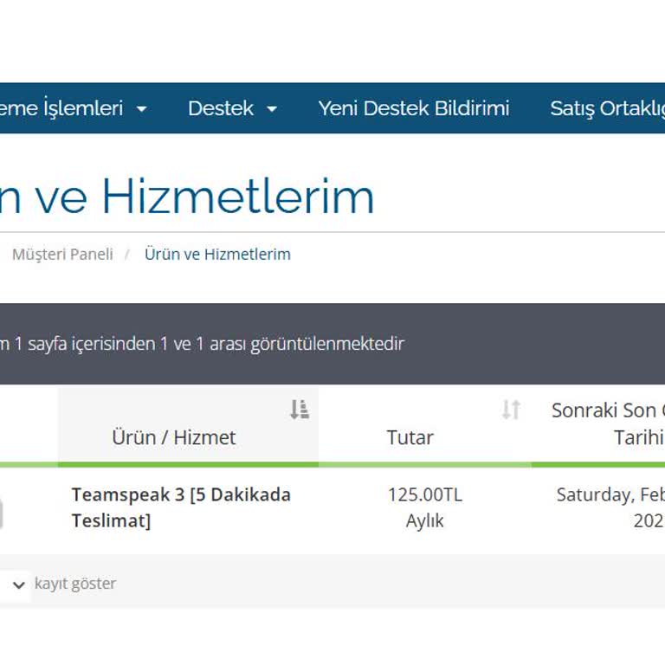The height and width of the screenshot is (665, 665).
Task: Open Teamspeak 3 [5 Dakikada Teslimat] service
Action: pos(181,507)
